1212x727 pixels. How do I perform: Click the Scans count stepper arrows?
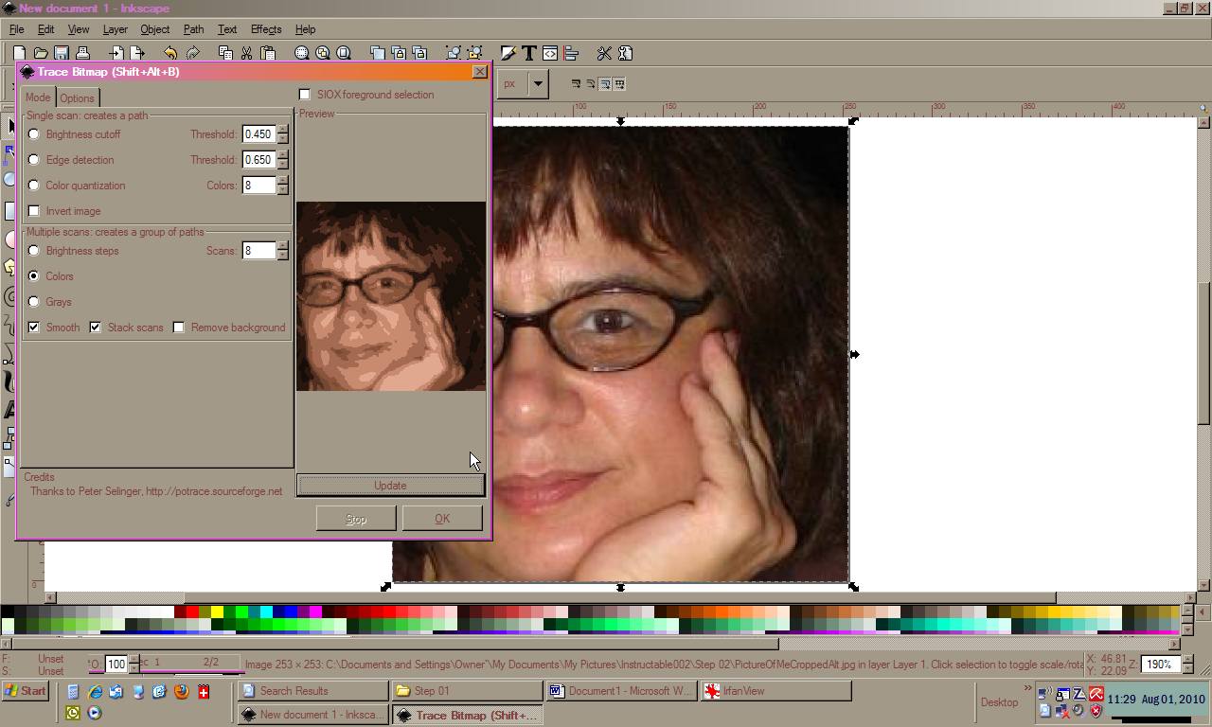282,251
